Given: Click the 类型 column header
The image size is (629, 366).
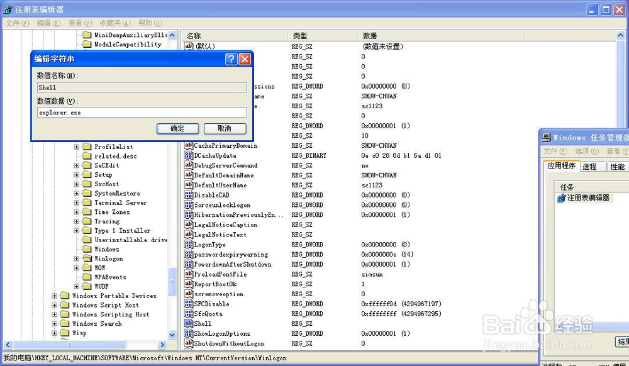Looking at the screenshot, I should [x=321, y=36].
